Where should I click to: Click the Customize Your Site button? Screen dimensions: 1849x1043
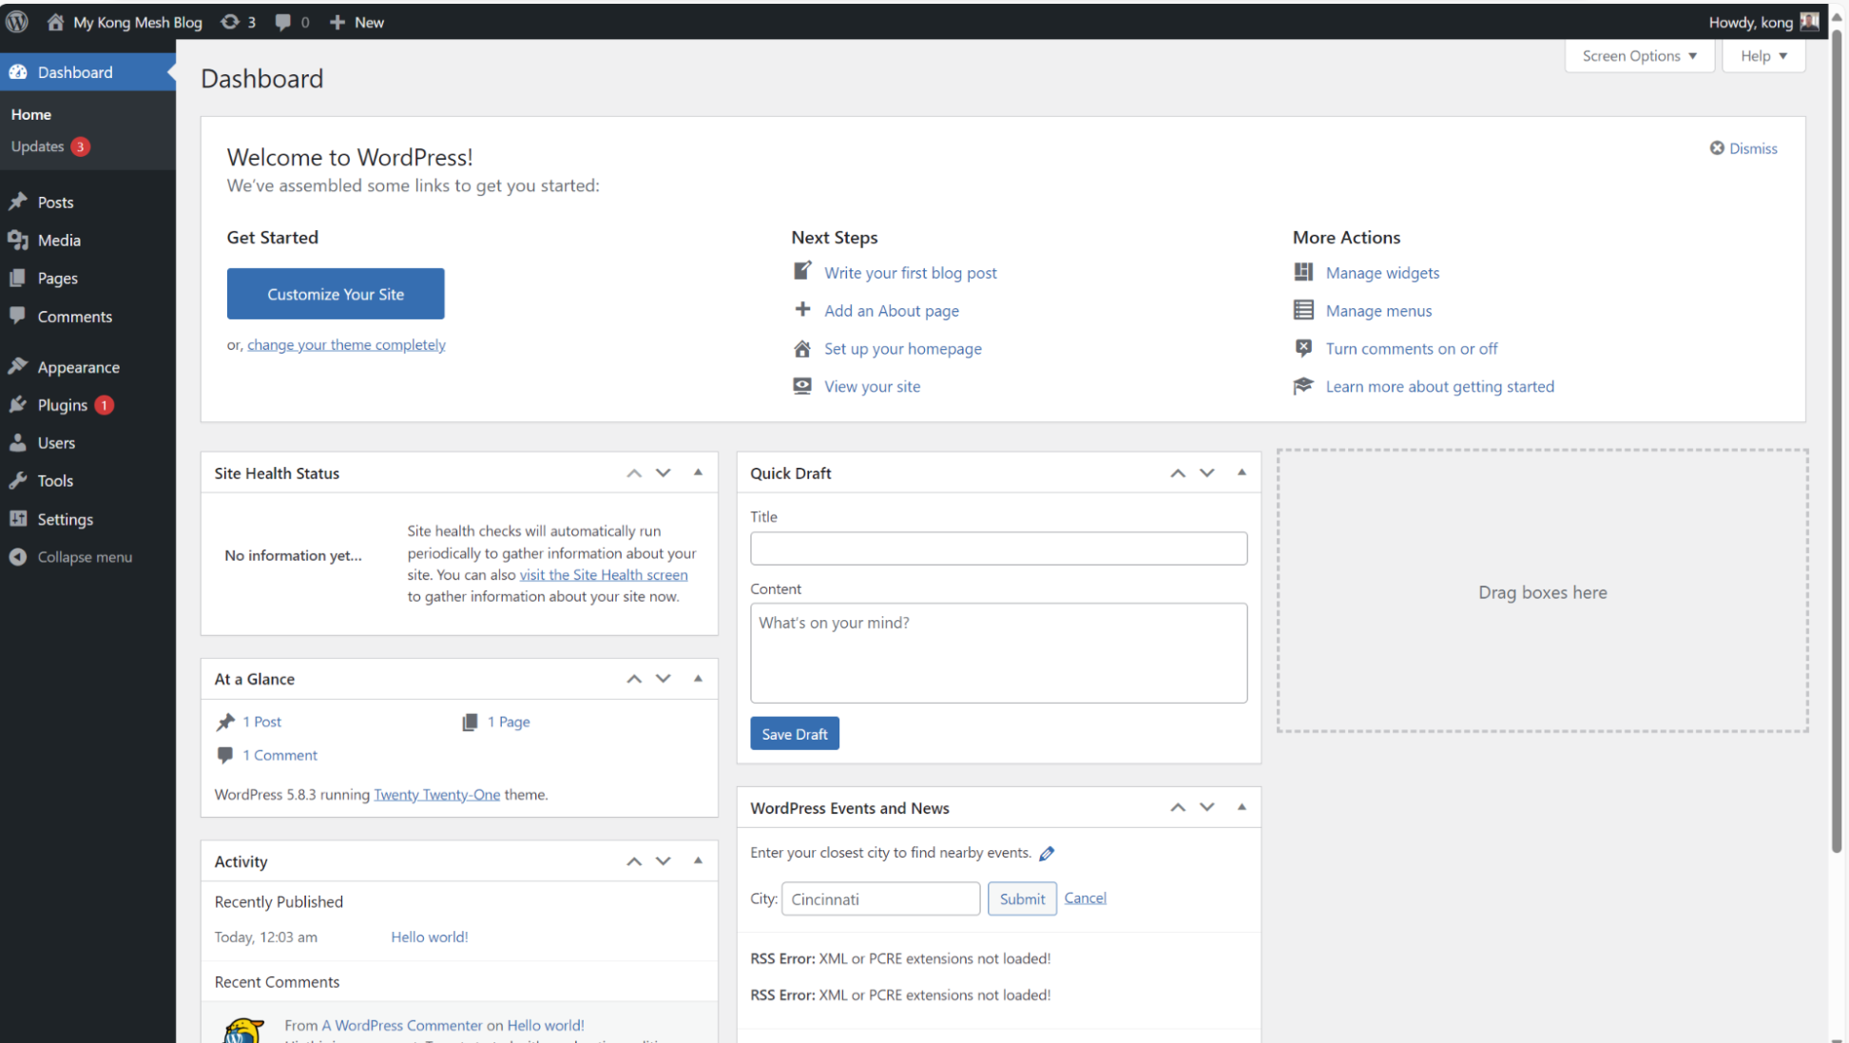(336, 294)
